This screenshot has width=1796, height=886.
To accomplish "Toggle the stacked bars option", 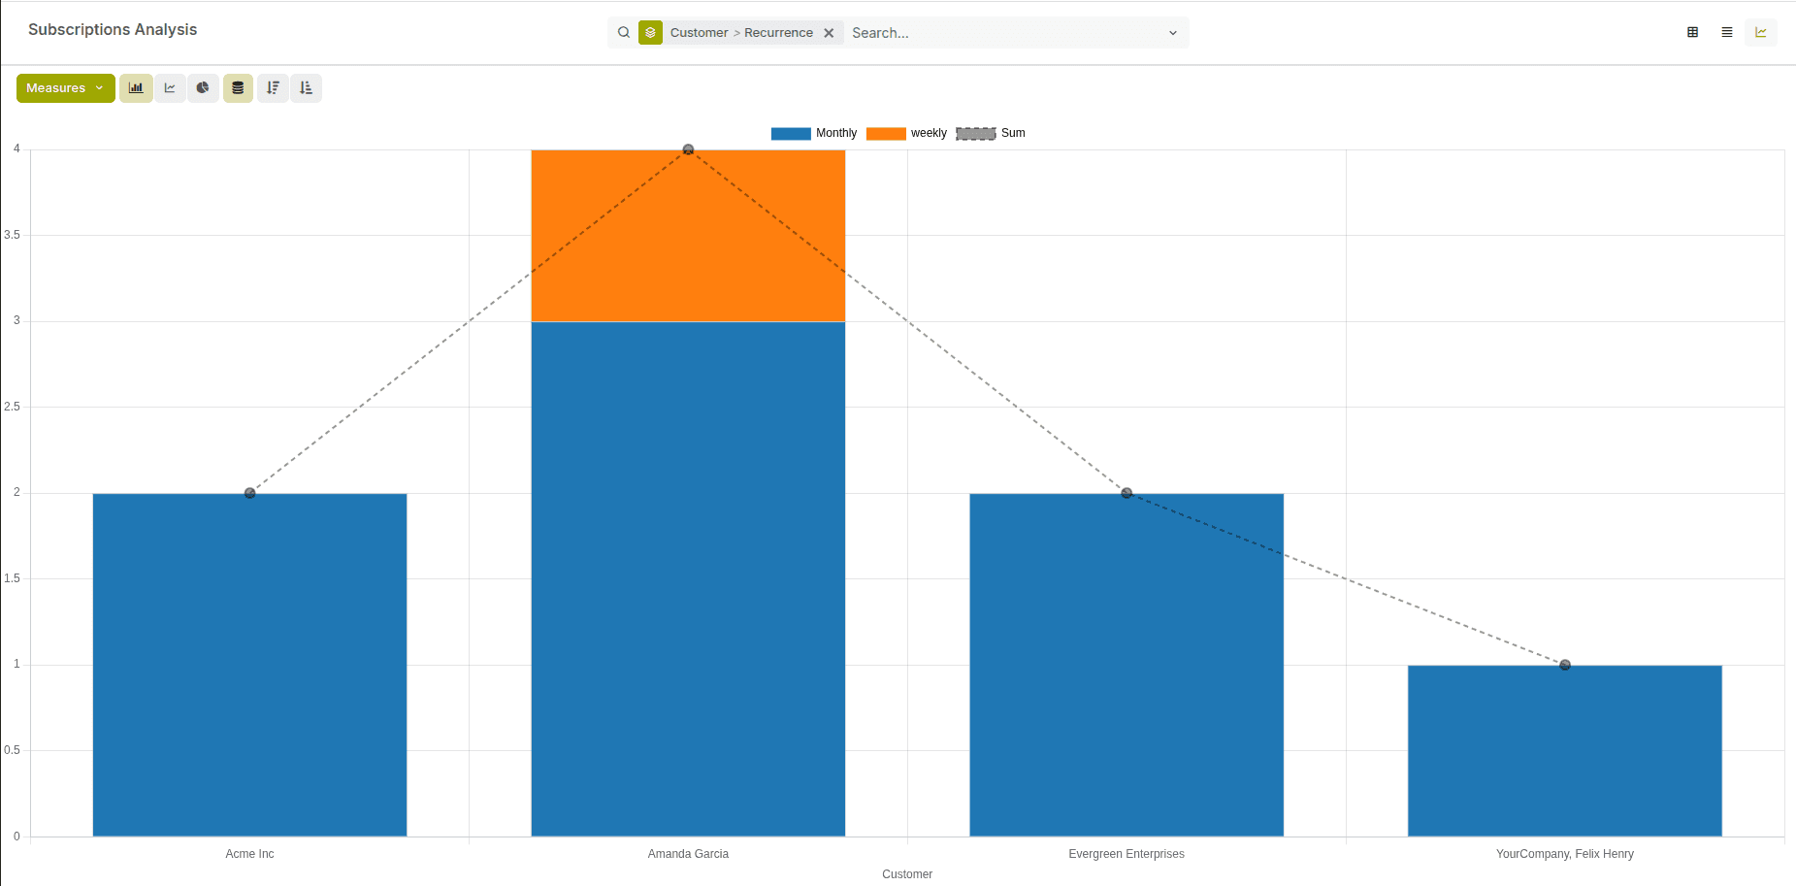I will click(x=238, y=88).
